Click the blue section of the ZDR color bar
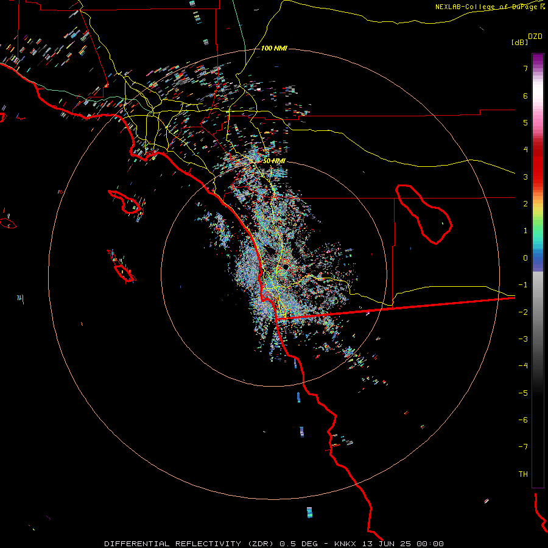 538,261
